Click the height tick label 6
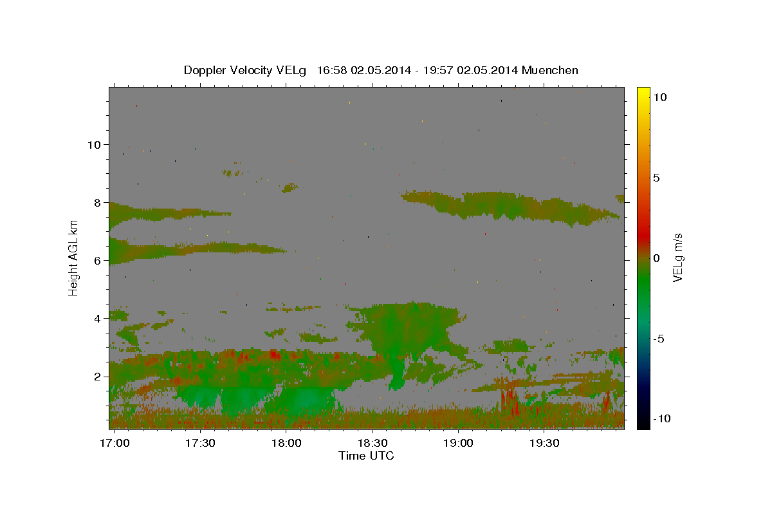Screen dimensions: 772x515 (98, 261)
